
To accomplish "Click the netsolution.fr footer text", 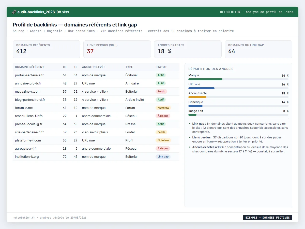I will (24, 218).
